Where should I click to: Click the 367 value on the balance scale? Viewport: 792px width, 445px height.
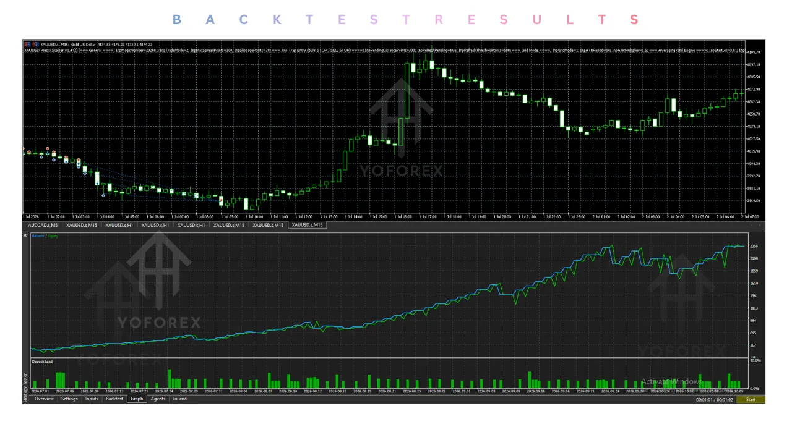(753, 345)
